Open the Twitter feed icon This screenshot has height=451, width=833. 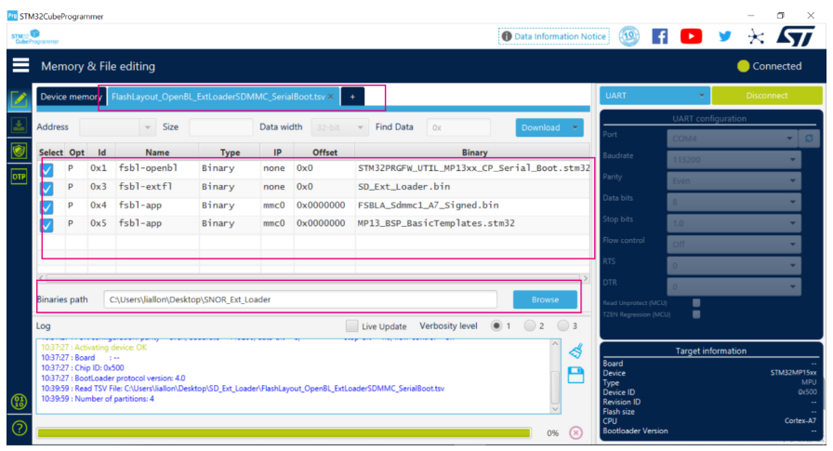tap(724, 36)
